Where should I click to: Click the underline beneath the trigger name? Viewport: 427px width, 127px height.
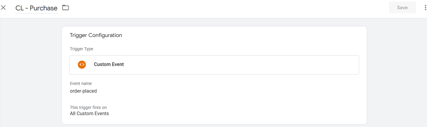coord(37,13)
